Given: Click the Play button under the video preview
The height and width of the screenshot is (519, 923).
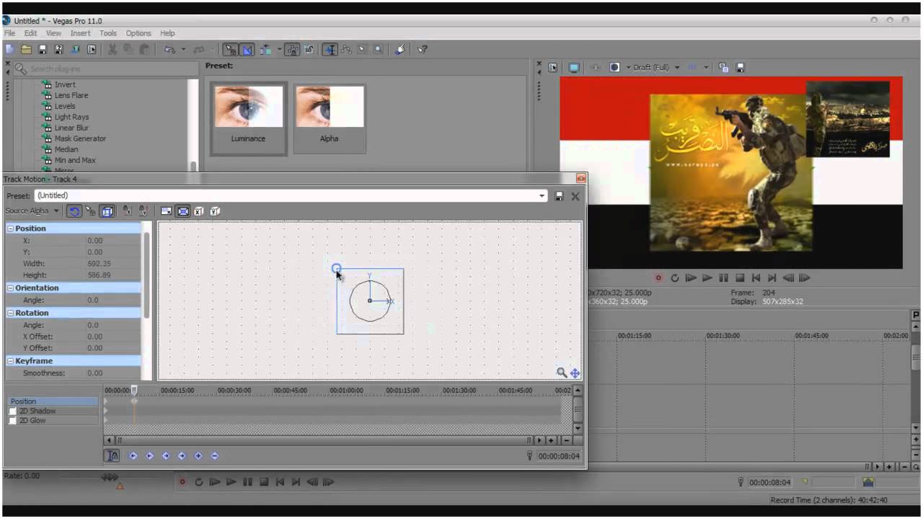Looking at the screenshot, I should (707, 278).
